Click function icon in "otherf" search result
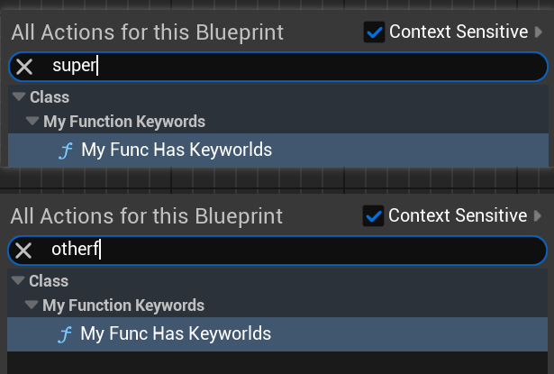Screen dimensions: 554x374 (64, 334)
